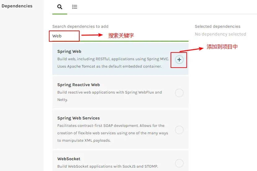
Task: Click description 'Build WebSocket applications with SockJS'
Action: pyautogui.click(x=107, y=166)
